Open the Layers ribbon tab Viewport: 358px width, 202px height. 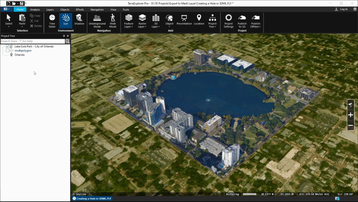coord(50,9)
